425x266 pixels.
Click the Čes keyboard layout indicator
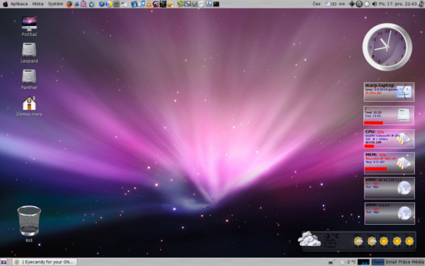pos(316,4)
